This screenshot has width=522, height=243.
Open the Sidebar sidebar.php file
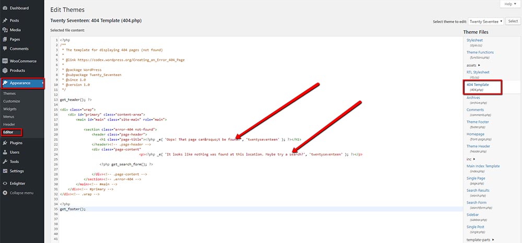(472, 215)
